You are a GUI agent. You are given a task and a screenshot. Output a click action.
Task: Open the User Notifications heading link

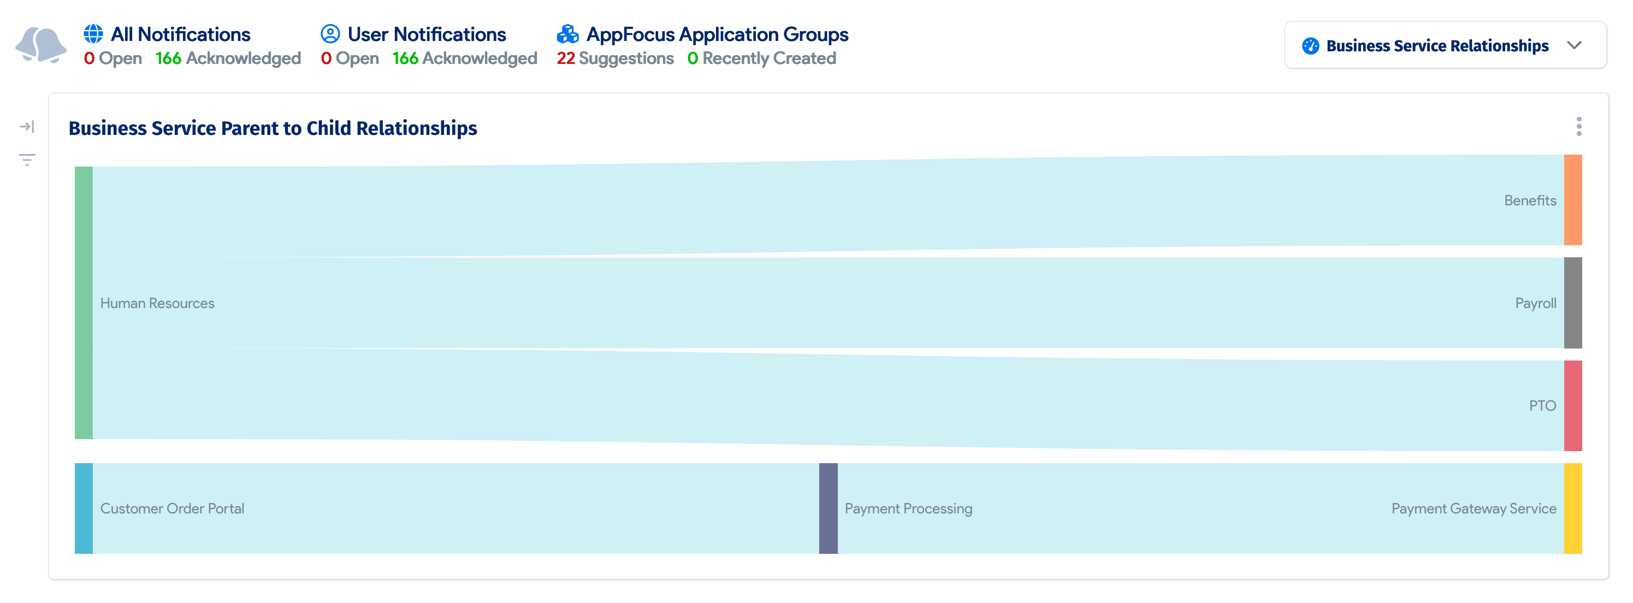click(427, 34)
